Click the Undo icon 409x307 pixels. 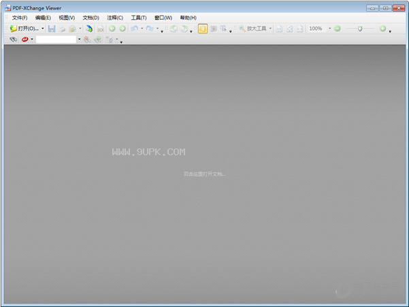135,29
